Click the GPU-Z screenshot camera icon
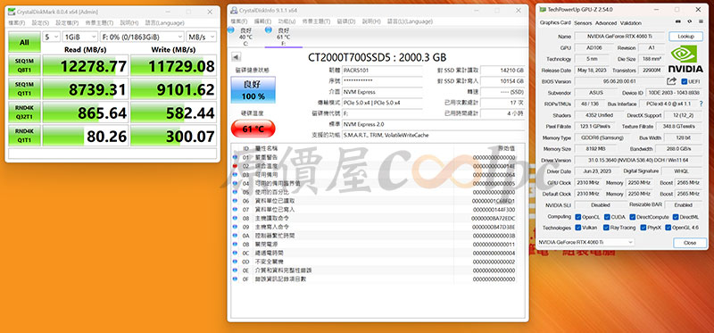 coord(678,21)
